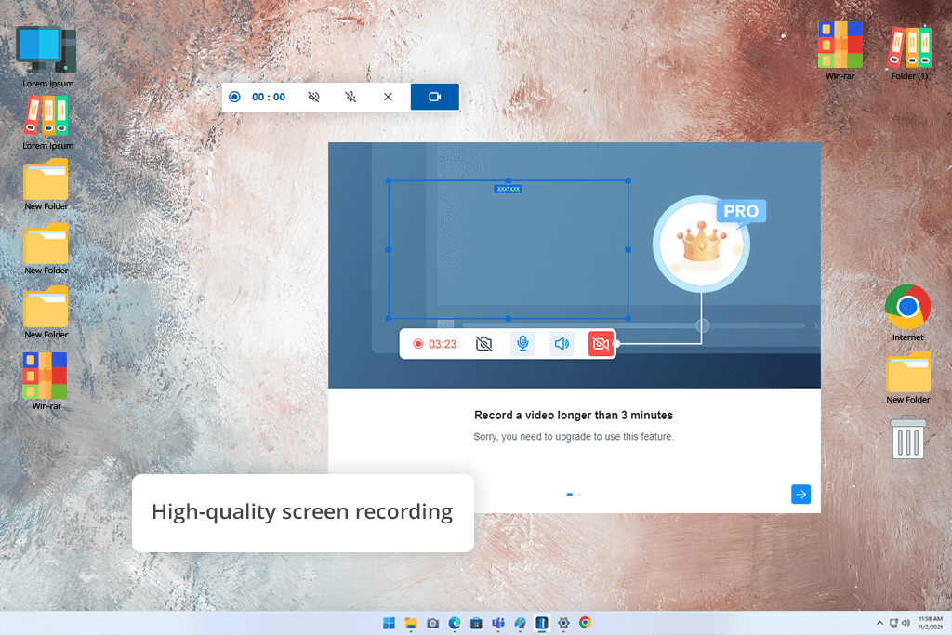
Task: Select the Folder (1) binders icon
Action: click(909, 52)
